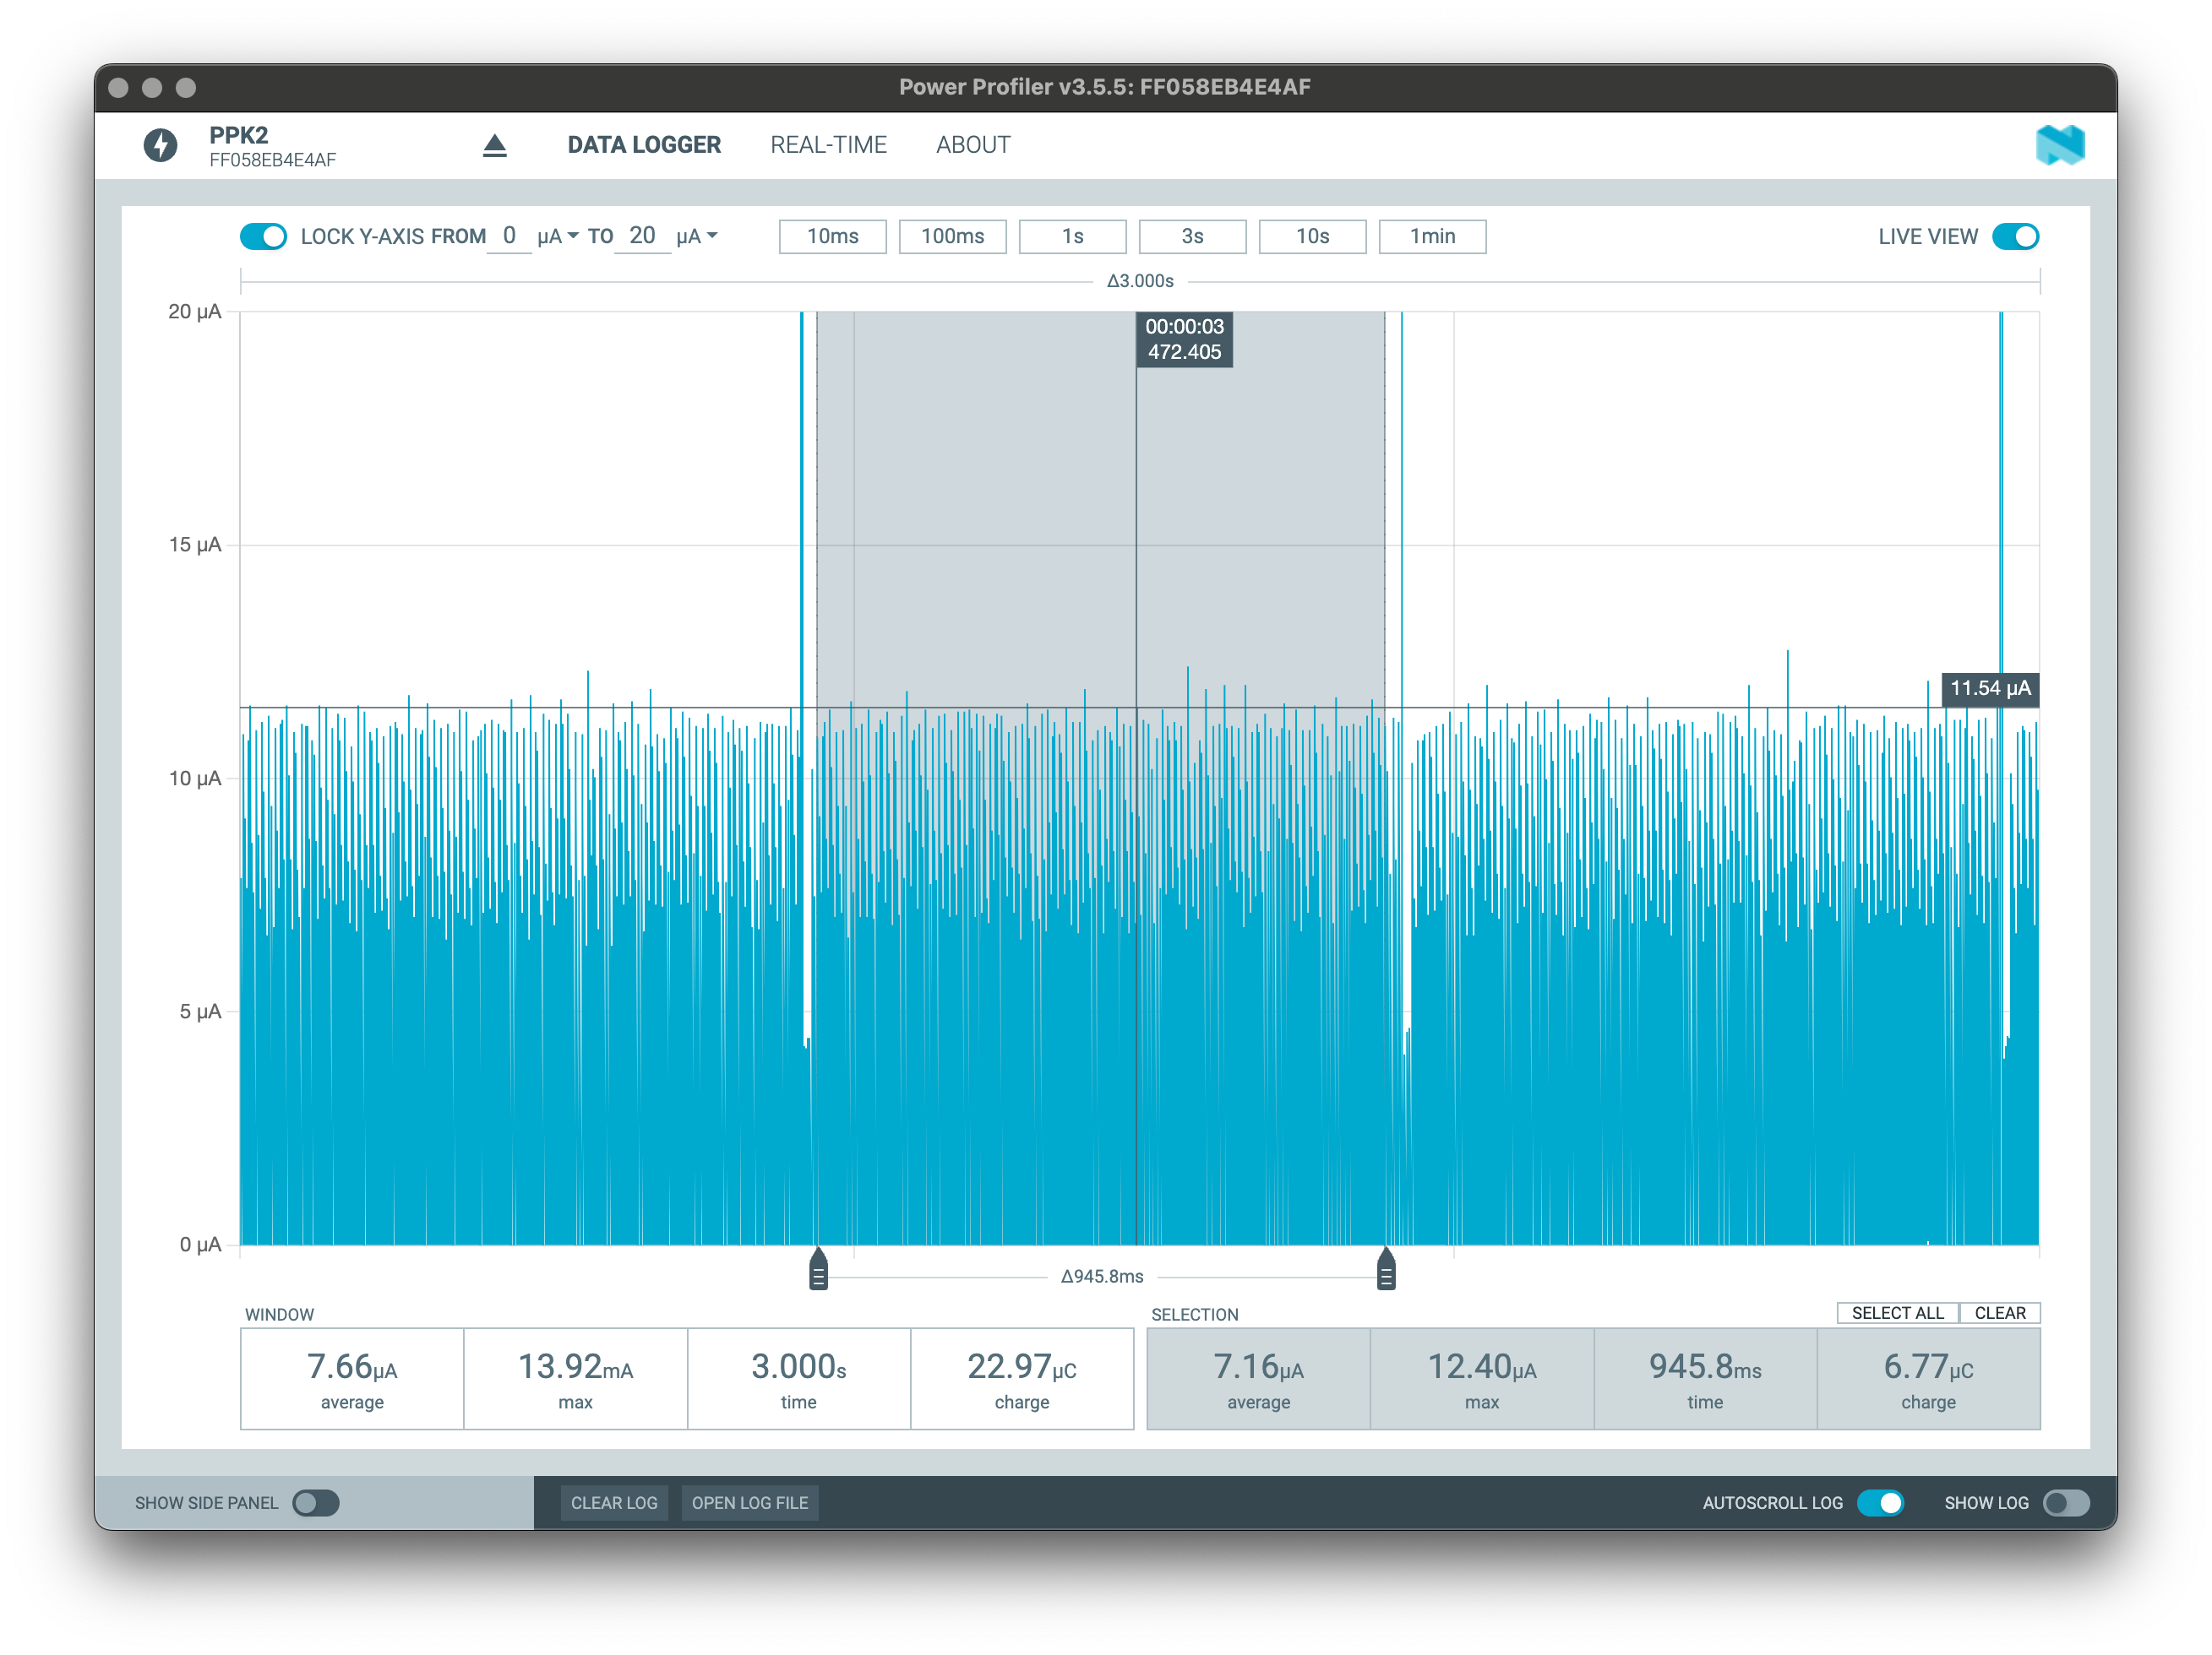Switch to the Real-Time tab
Viewport: 2212px width, 1655px height.
828,145
